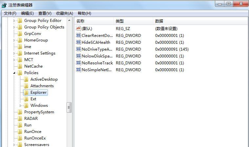This screenshot has height=147, width=249.
Task: Select the ime folder icon
Action: (x=20, y=47)
